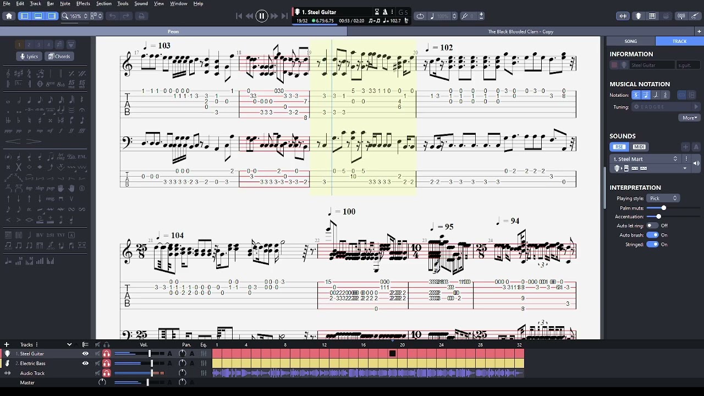Turn the Electric Bass pan knob

point(183,364)
